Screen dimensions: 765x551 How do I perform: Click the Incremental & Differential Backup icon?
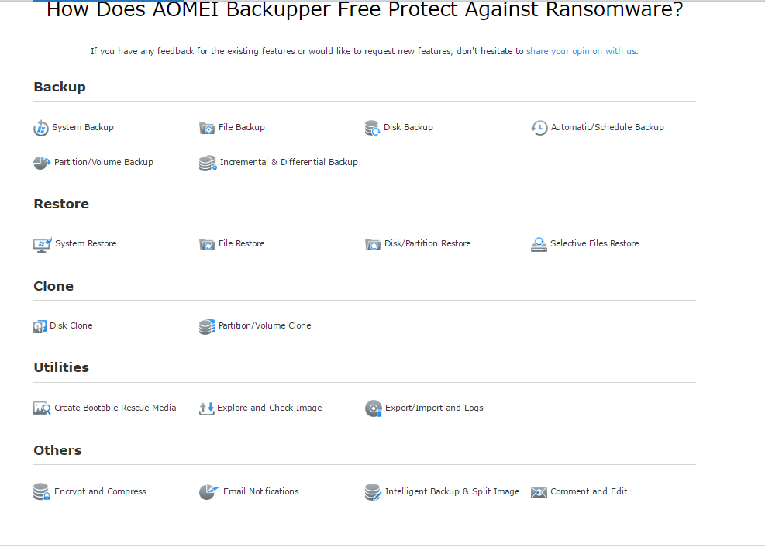click(x=208, y=163)
